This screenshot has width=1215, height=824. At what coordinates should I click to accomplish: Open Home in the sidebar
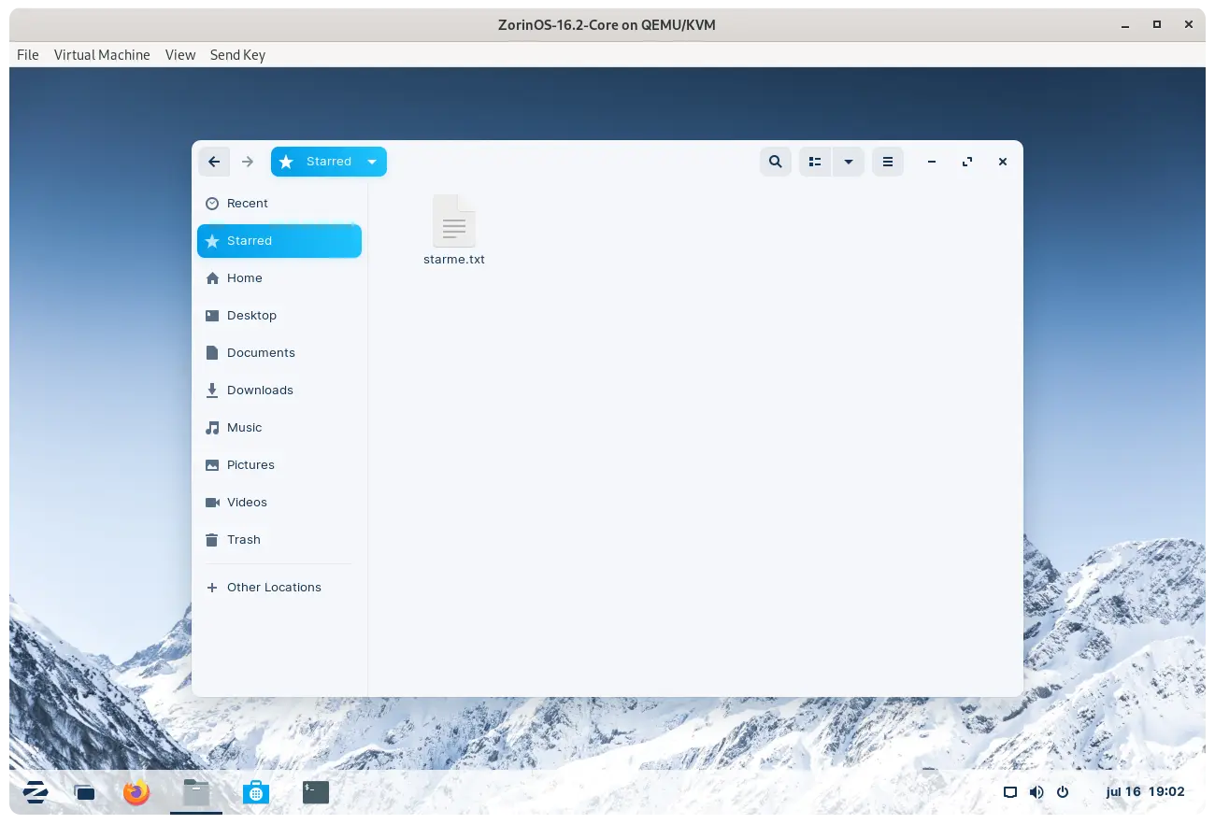tap(279, 277)
